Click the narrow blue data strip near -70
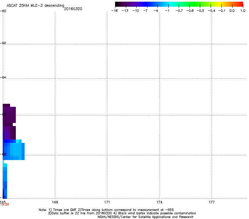This screenshot has width=249, height=219. point(5,181)
